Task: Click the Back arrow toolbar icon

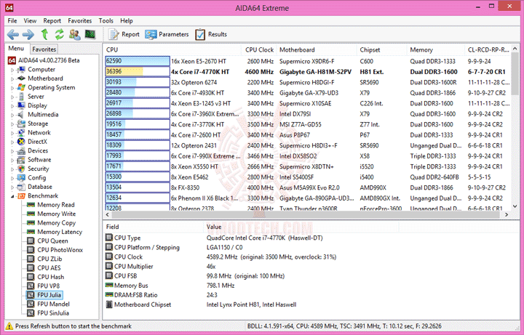Action: 13,34
